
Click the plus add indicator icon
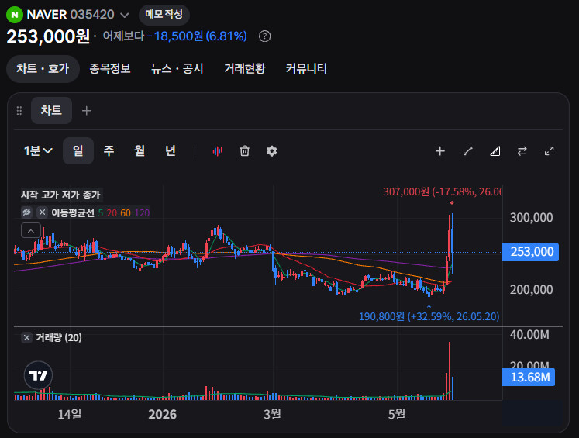(439, 151)
